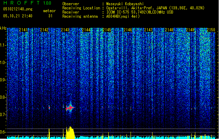This screenshot has height=139, width=219.
Task: Click the large red meteor echo near 2143
Action: point(71,108)
